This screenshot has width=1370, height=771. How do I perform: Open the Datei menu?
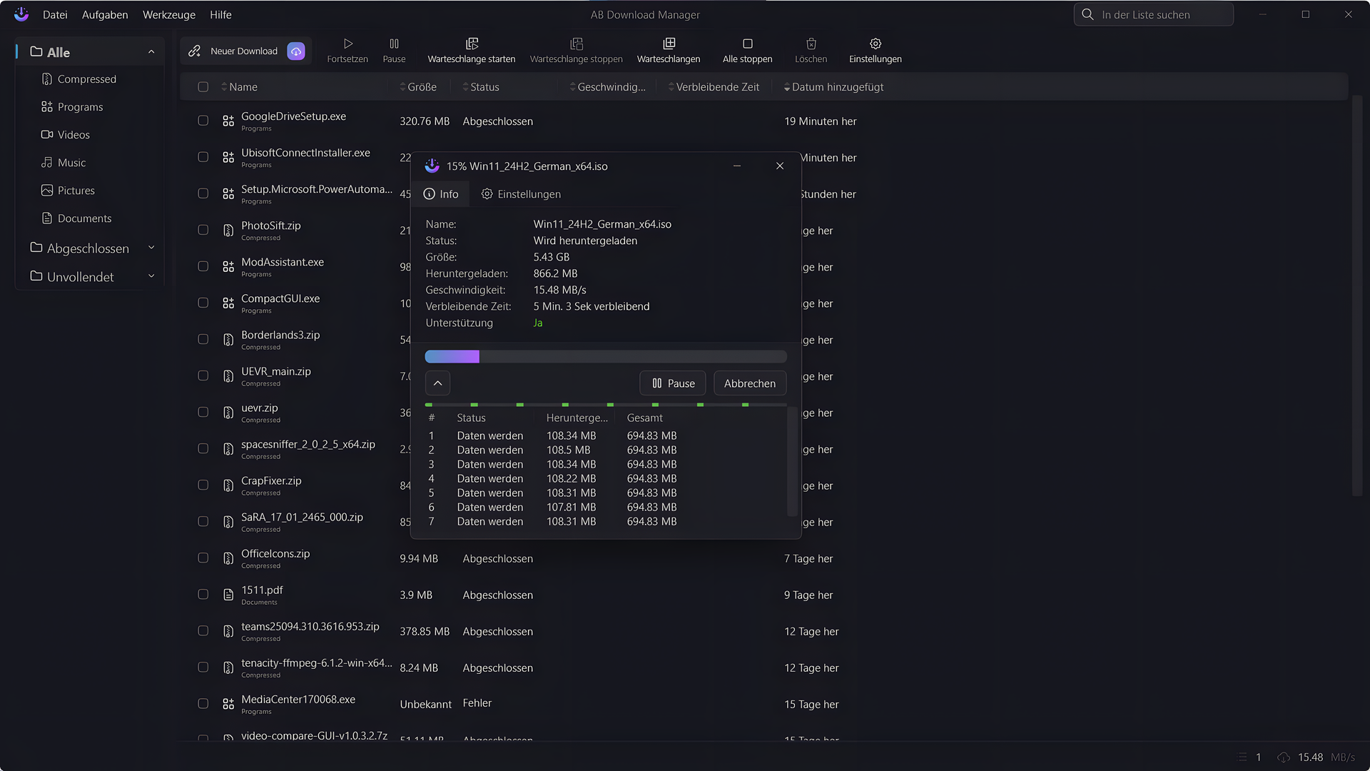[55, 15]
